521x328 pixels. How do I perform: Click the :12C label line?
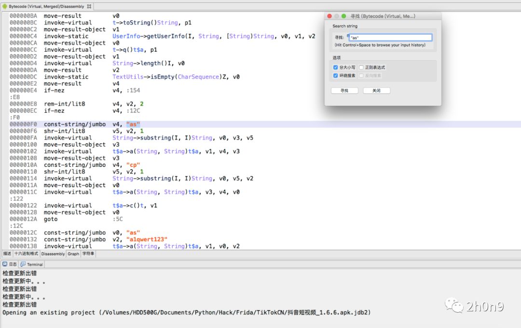click(16, 226)
